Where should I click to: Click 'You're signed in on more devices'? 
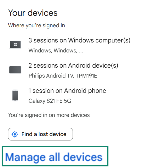[x=49, y=115]
